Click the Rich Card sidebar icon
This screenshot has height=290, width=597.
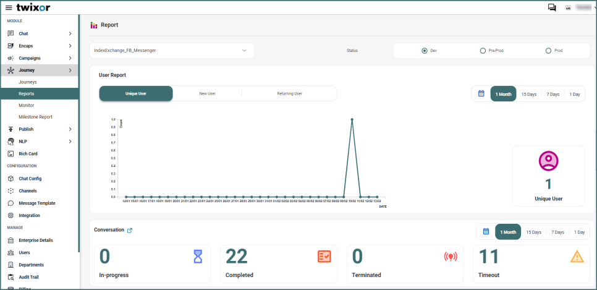click(x=11, y=153)
